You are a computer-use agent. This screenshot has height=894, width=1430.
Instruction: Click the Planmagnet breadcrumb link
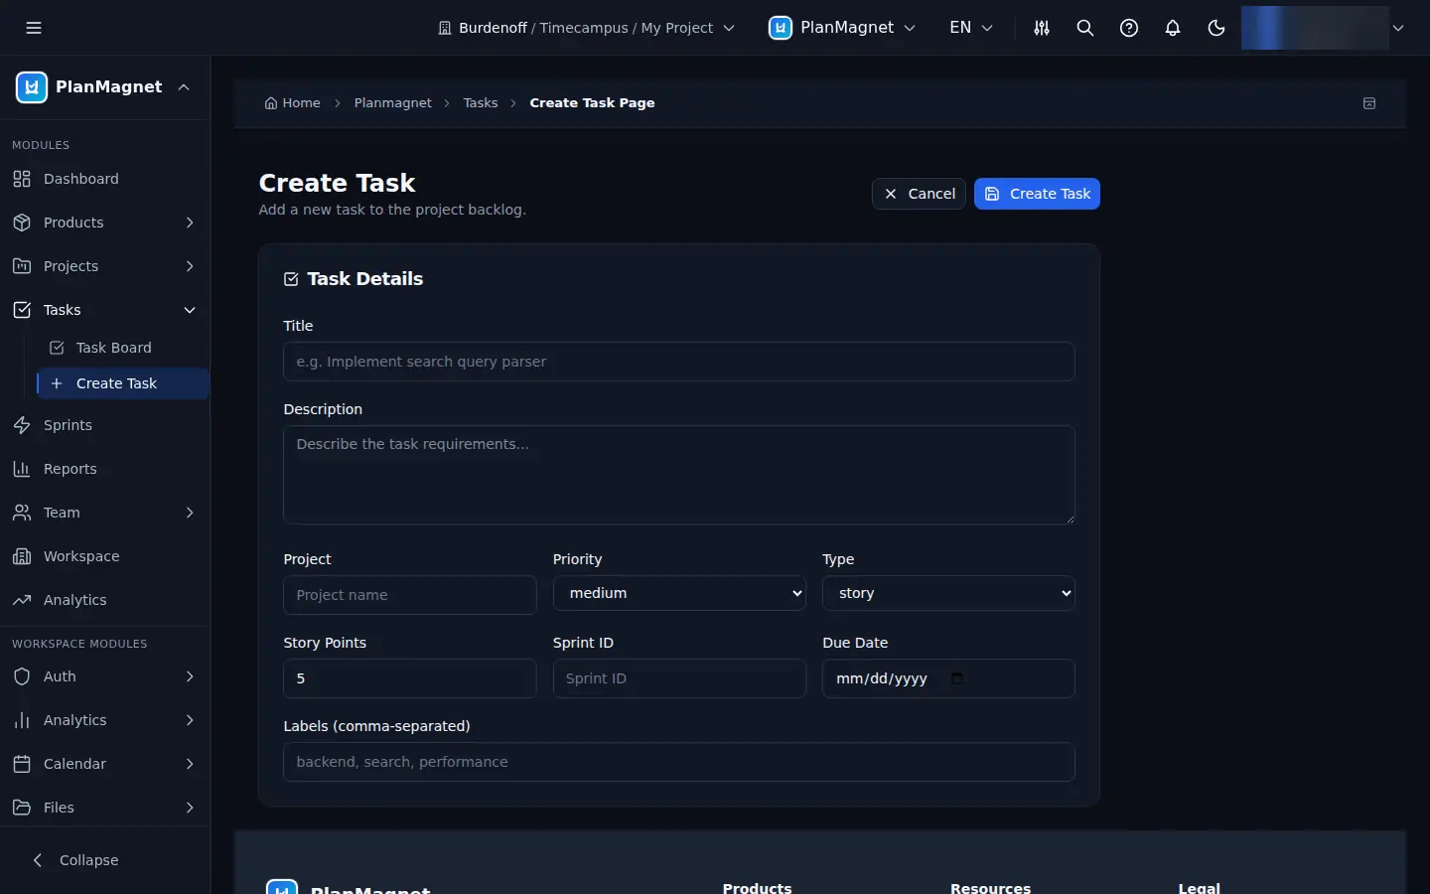[x=393, y=103]
